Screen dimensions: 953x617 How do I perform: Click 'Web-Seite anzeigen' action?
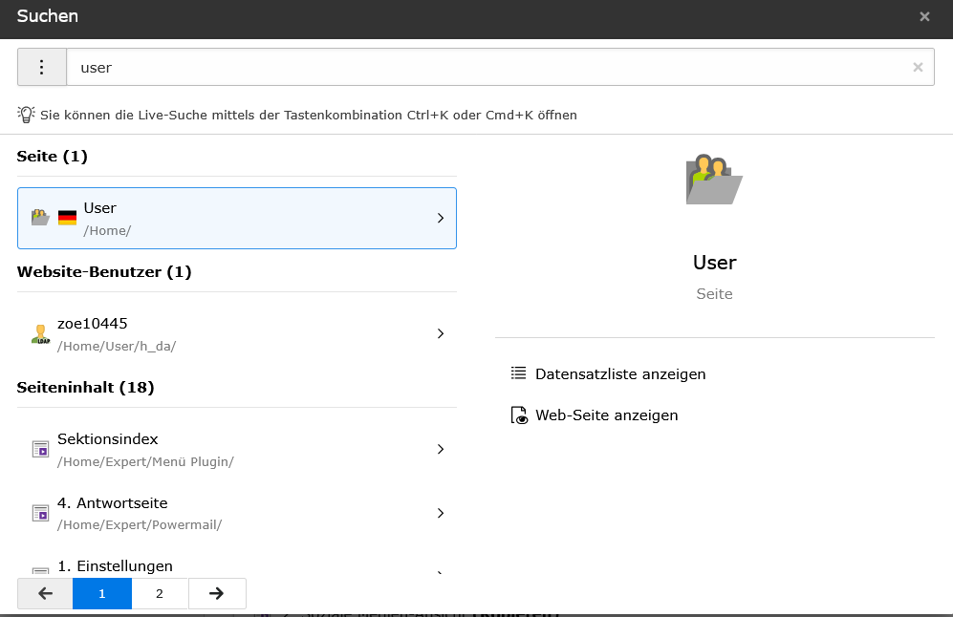606,415
